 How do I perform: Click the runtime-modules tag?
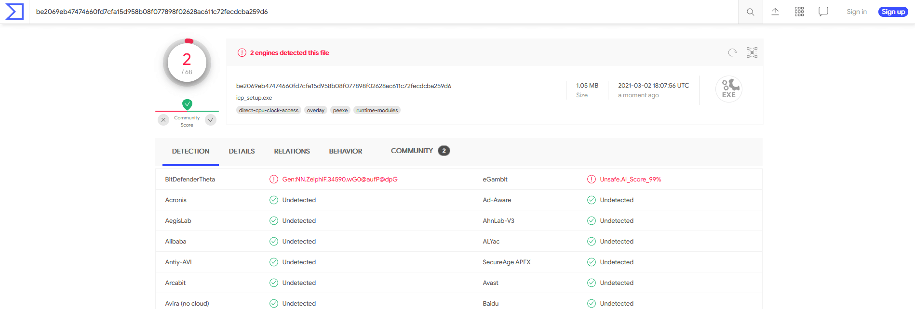[x=377, y=110]
